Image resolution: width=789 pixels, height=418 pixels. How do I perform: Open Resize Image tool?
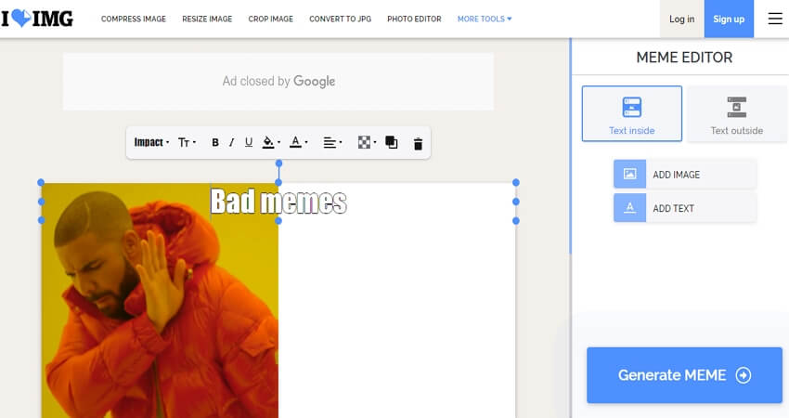pyautogui.click(x=207, y=19)
